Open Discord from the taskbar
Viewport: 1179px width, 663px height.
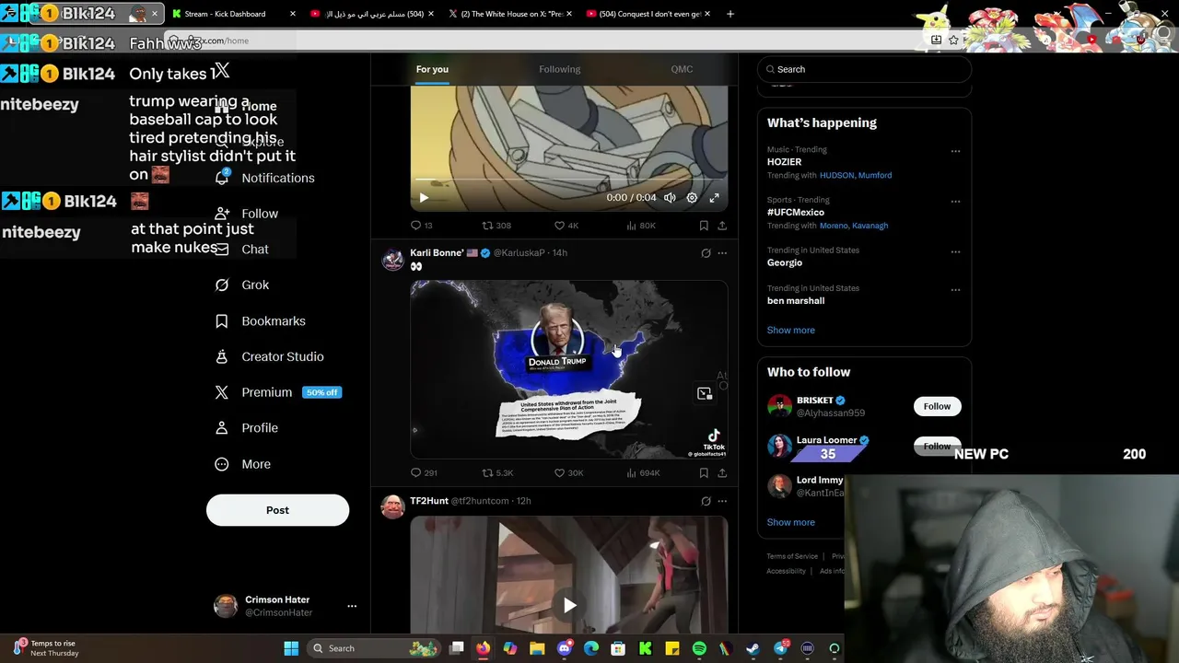565,648
